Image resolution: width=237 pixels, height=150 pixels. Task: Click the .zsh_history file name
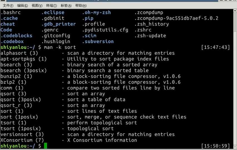(x=152, y=24)
